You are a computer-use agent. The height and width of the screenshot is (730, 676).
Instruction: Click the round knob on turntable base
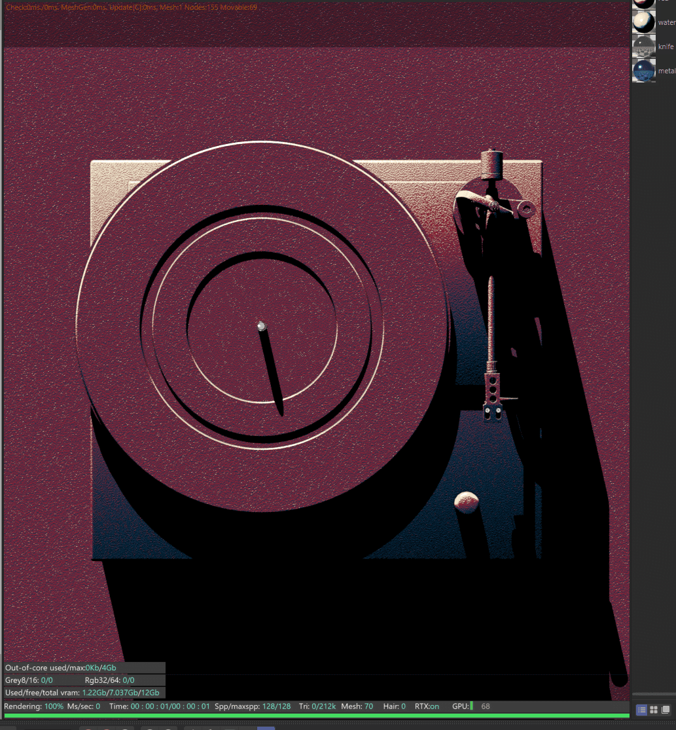tap(466, 502)
